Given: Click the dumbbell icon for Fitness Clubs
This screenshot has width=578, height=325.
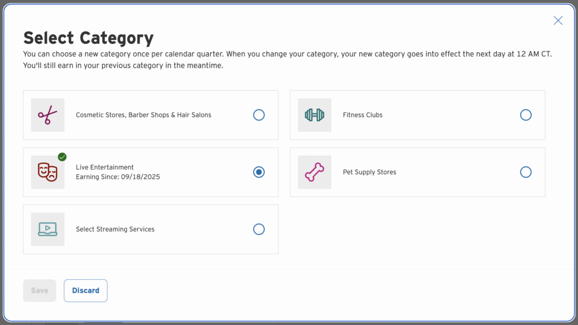Looking at the screenshot, I should (314, 115).
